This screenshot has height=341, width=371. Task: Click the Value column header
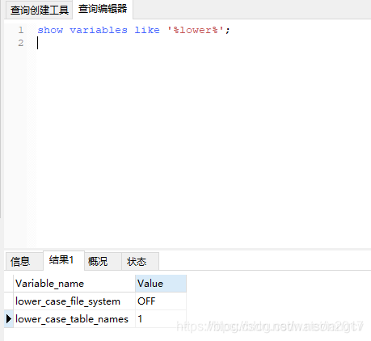click(161, 284)
